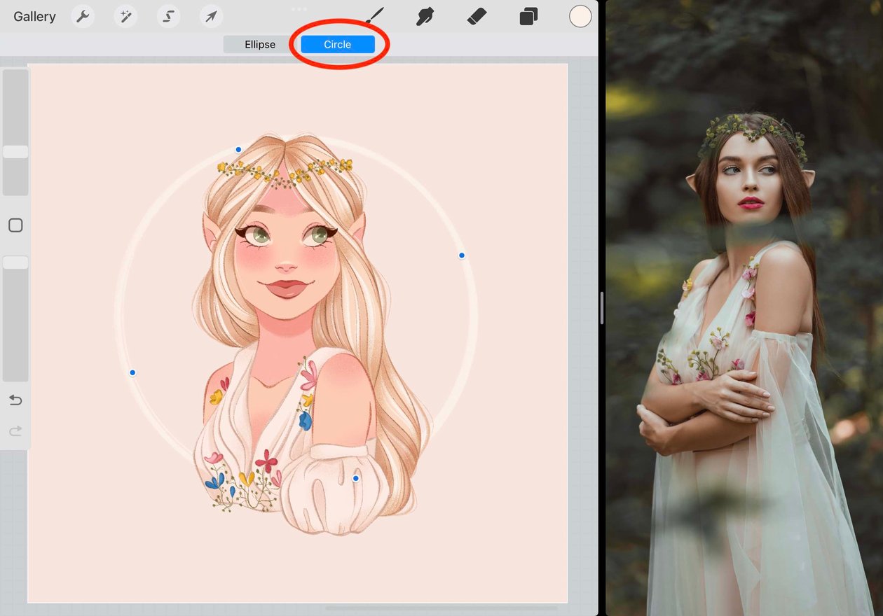
Task: Activate the Selection S-shaped tool
Action: [168, 16]
